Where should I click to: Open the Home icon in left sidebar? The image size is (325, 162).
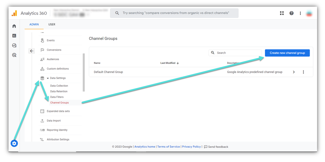point(14,26)
